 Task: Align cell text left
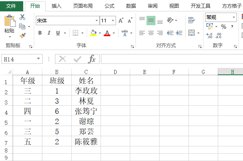142,33
